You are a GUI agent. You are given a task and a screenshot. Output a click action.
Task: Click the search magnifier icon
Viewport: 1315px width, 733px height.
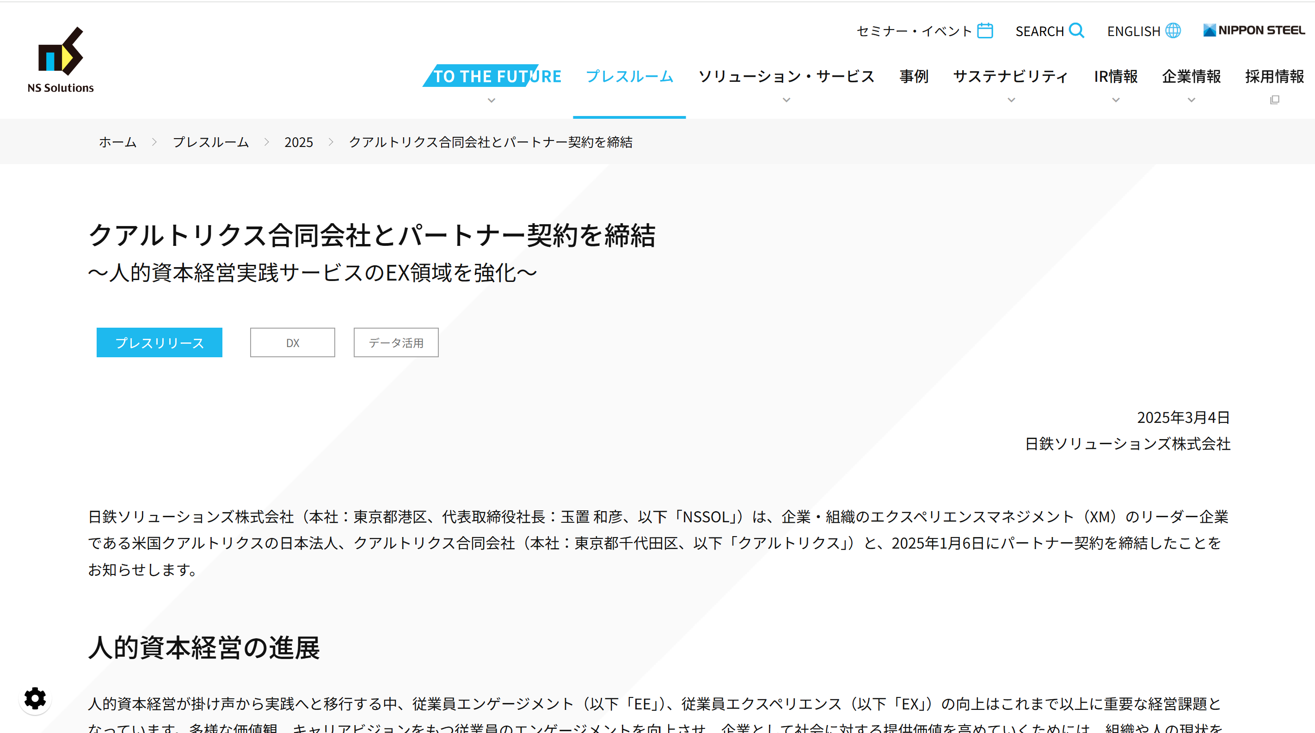click(x=1076, y=31)
